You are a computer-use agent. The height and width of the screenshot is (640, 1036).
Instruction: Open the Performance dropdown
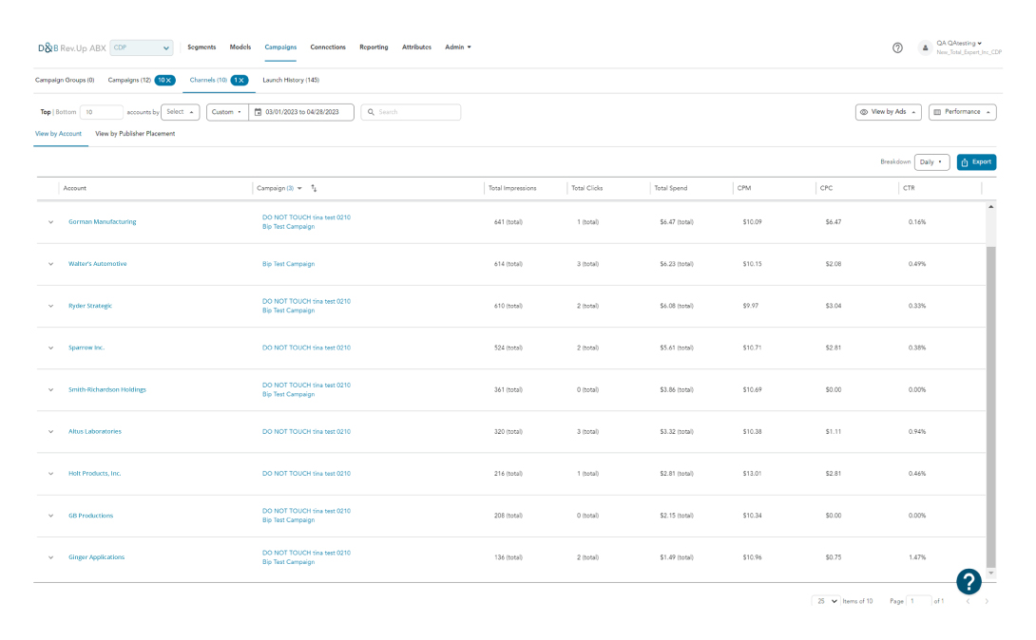pos(963,112)
